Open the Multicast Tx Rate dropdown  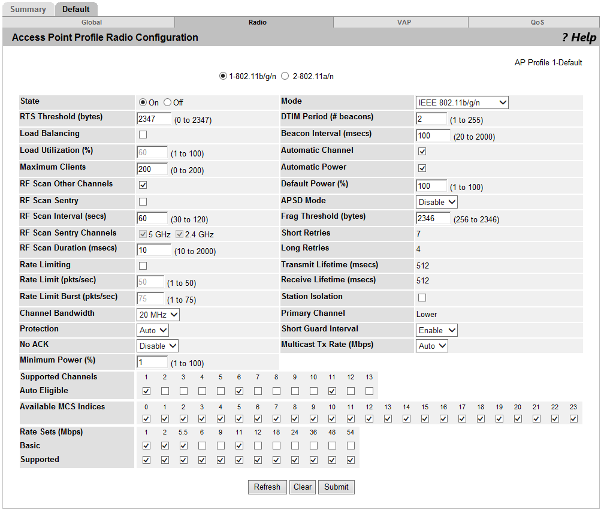pyautogui.click(x=431, y=345)
